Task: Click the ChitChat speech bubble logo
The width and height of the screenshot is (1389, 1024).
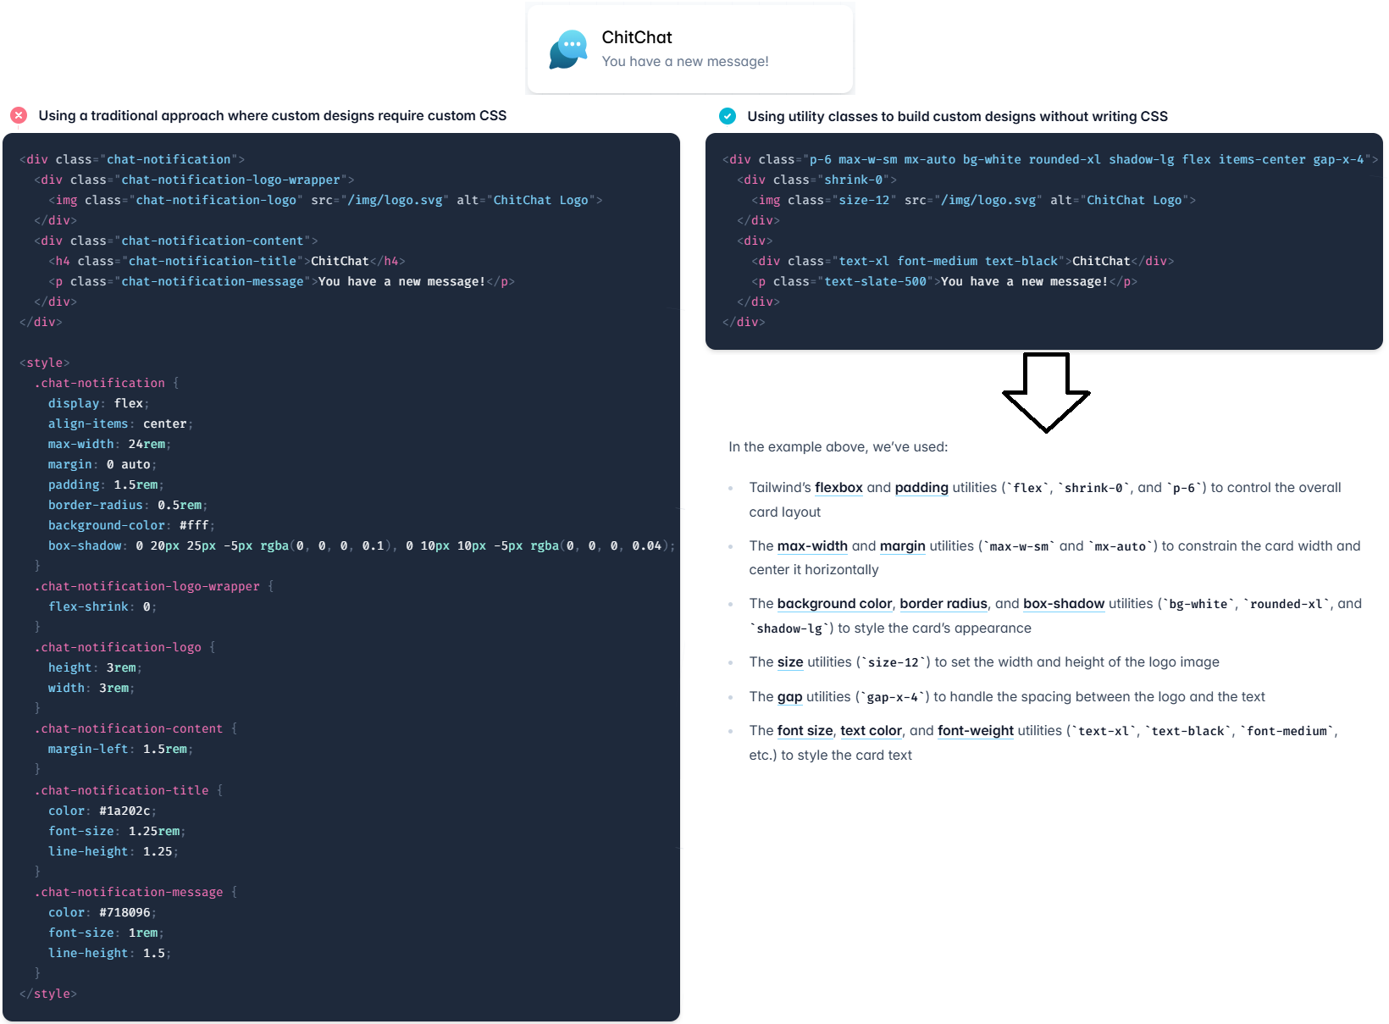Action: [568, 50]
